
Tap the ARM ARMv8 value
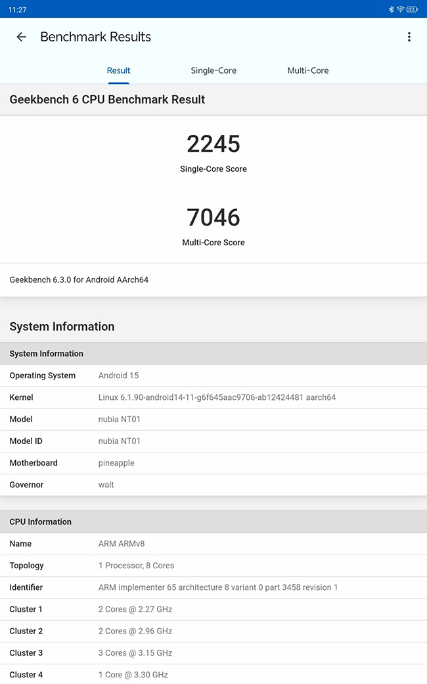pyautogui.click(x=122, y=543)
